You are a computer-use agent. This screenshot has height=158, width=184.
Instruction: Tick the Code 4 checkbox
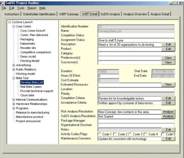pyautogui.click(x=145, y=134)
